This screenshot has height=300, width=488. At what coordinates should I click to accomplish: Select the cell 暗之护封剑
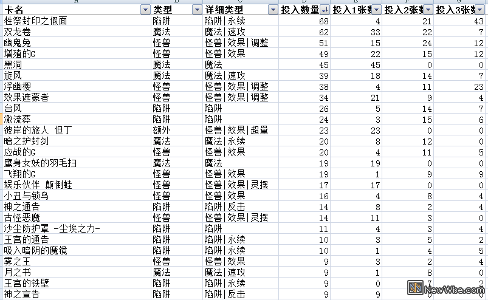77,141
